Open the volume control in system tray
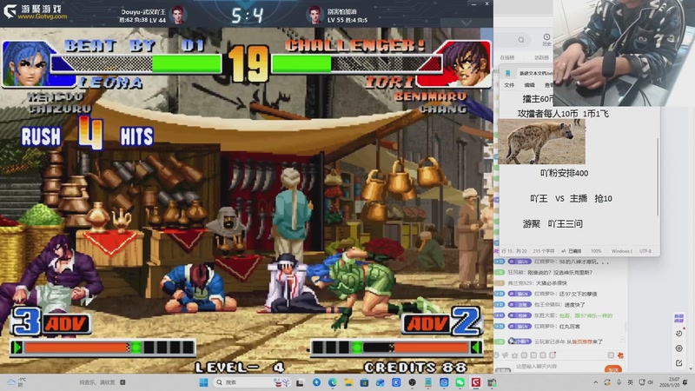This screenshot has height=391, width=695. pos(650,382)
